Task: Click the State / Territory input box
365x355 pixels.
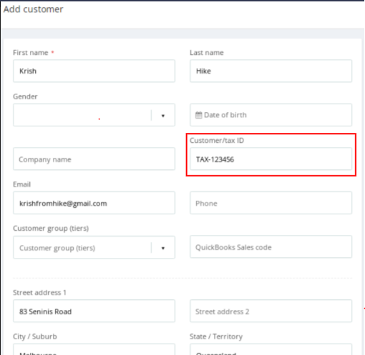Action: (271, 349)
